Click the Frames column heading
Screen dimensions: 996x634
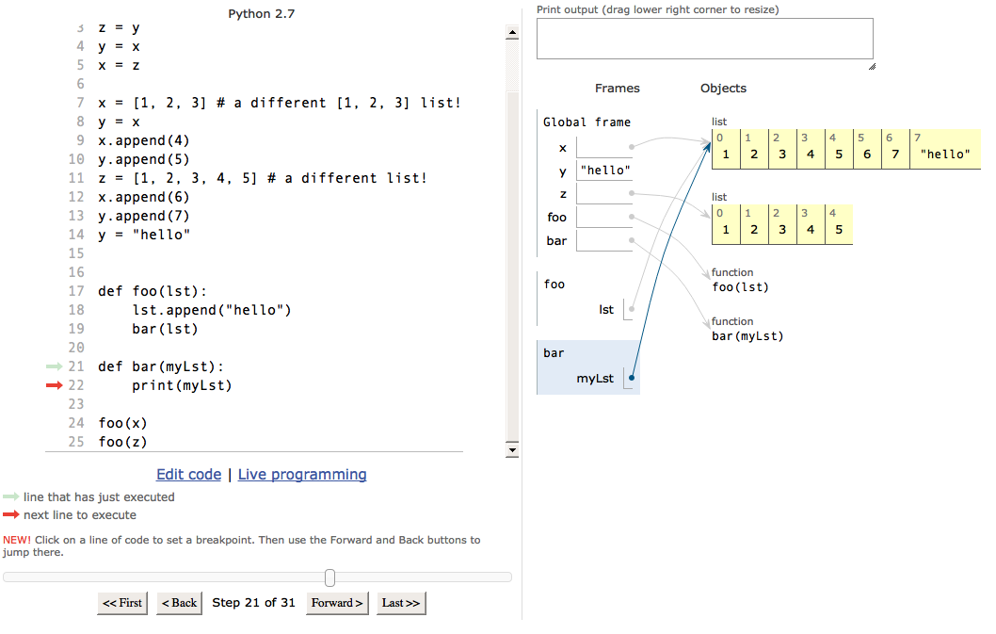pyautogui.click(x=618, y=89)
